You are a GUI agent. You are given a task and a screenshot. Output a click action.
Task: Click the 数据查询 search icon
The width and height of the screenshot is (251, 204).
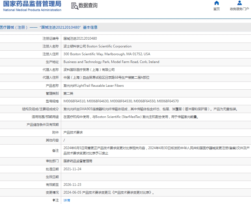pos(75,6)
